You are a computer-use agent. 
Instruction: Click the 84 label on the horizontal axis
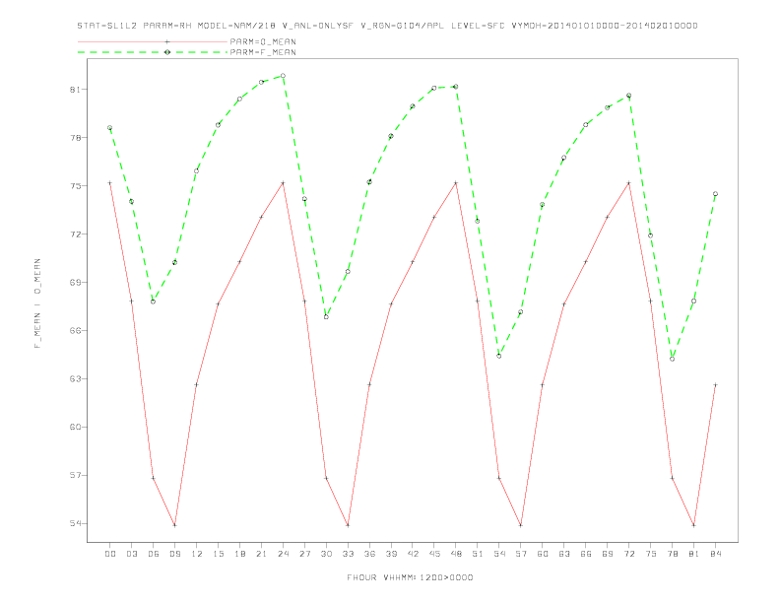(715, 554)
